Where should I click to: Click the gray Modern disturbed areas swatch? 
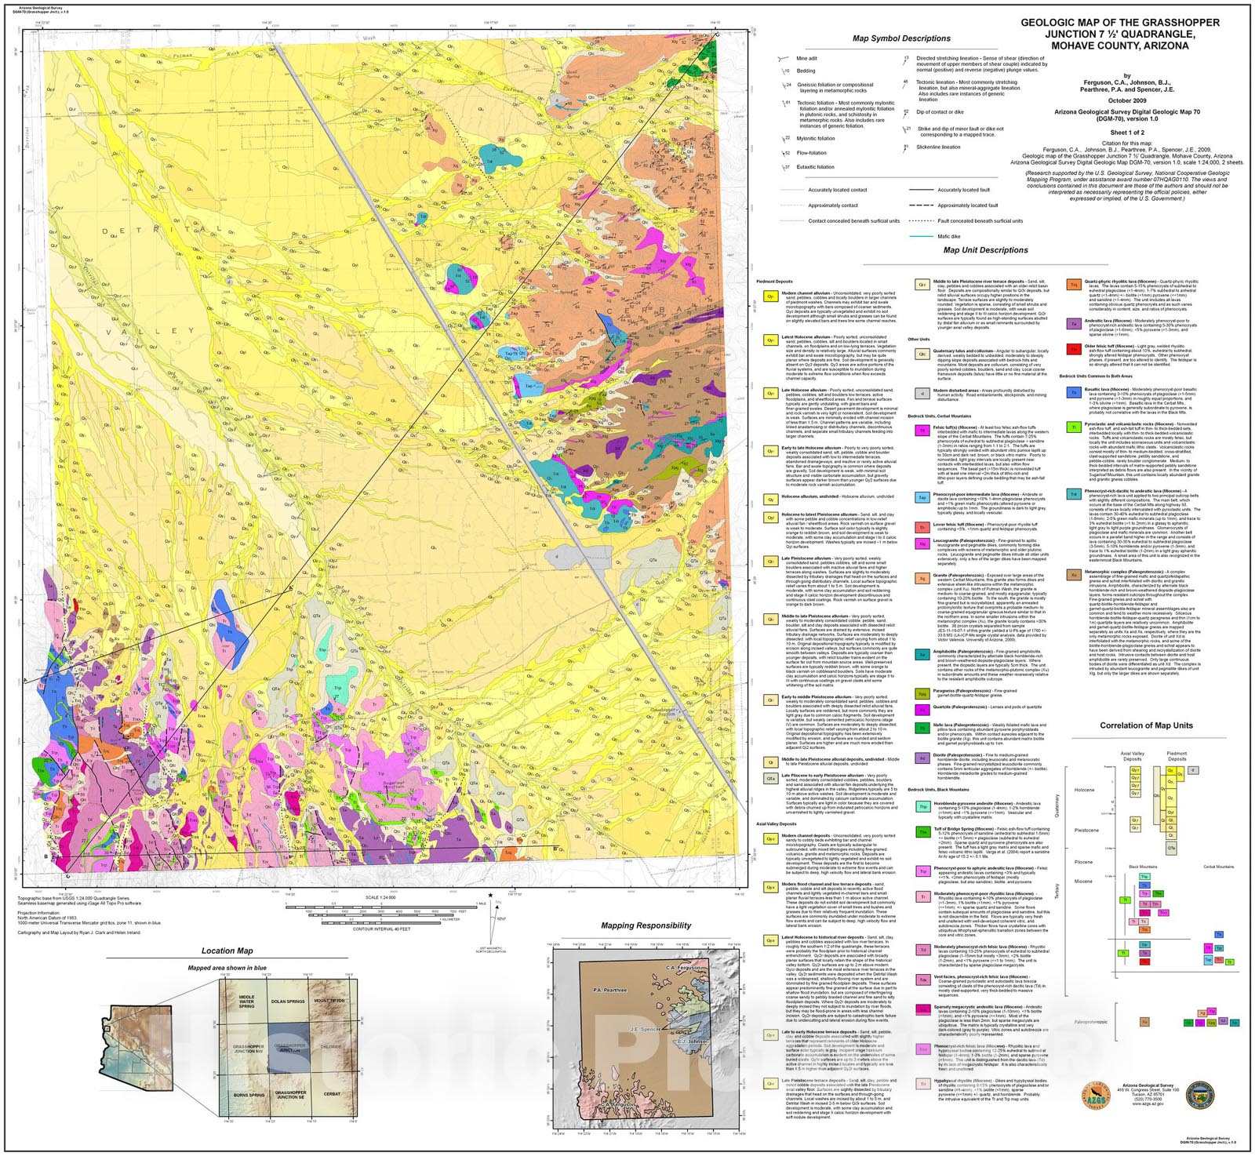(x=922, y=394)
